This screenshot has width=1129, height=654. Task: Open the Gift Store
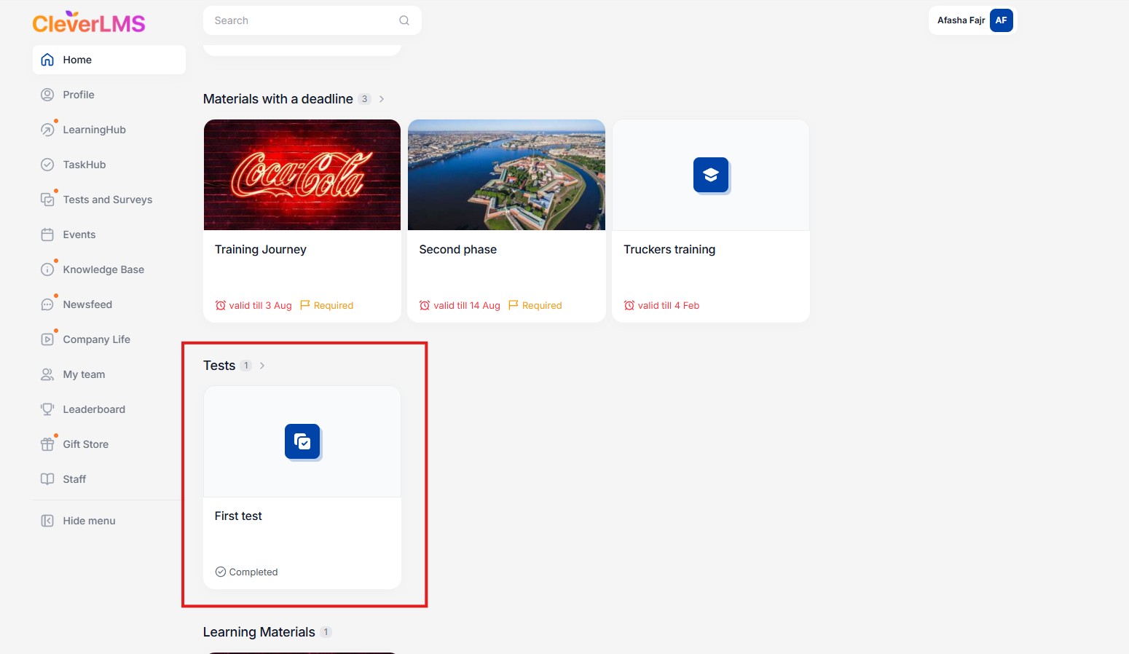[x=109, y=444]
